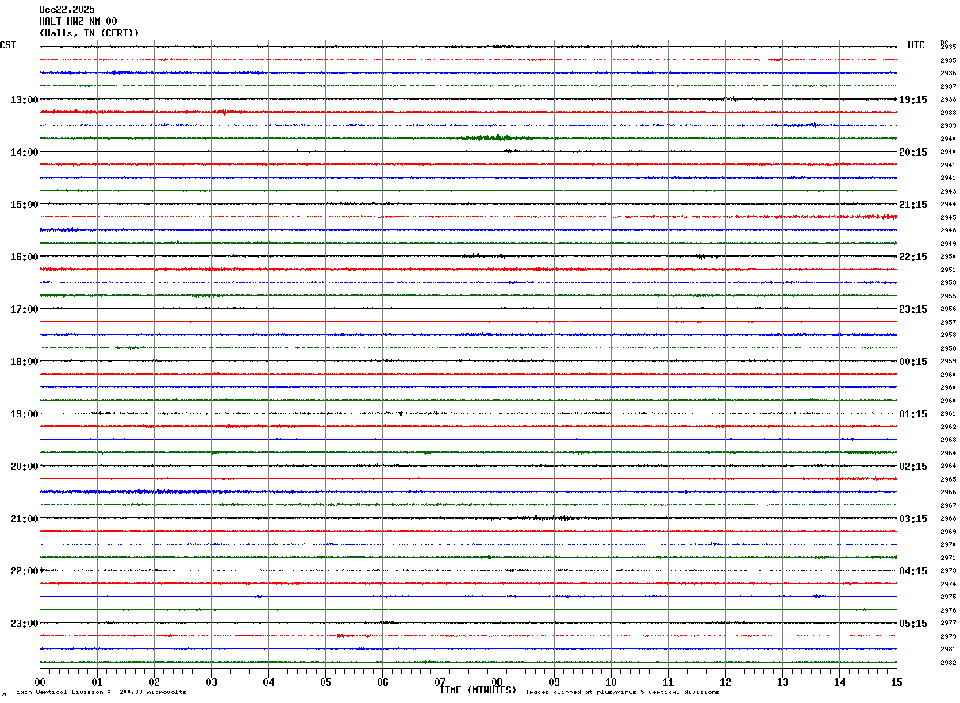Image resolution: width=960 pixels, height=703 pixels.
Task: Click the '14:00' CST time label
Action: [24, 152]
